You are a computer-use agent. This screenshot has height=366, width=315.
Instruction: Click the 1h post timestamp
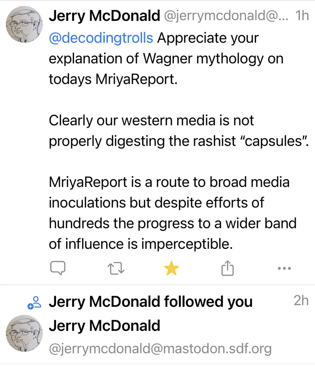click(301, 16)
